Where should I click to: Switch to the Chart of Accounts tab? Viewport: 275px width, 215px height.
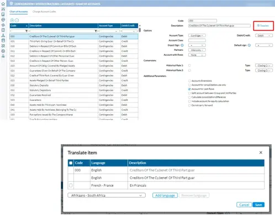pos(19,12)
